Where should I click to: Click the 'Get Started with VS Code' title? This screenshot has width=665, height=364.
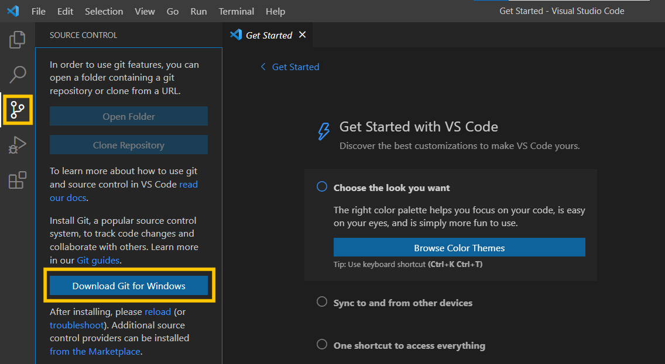(419, 127)
